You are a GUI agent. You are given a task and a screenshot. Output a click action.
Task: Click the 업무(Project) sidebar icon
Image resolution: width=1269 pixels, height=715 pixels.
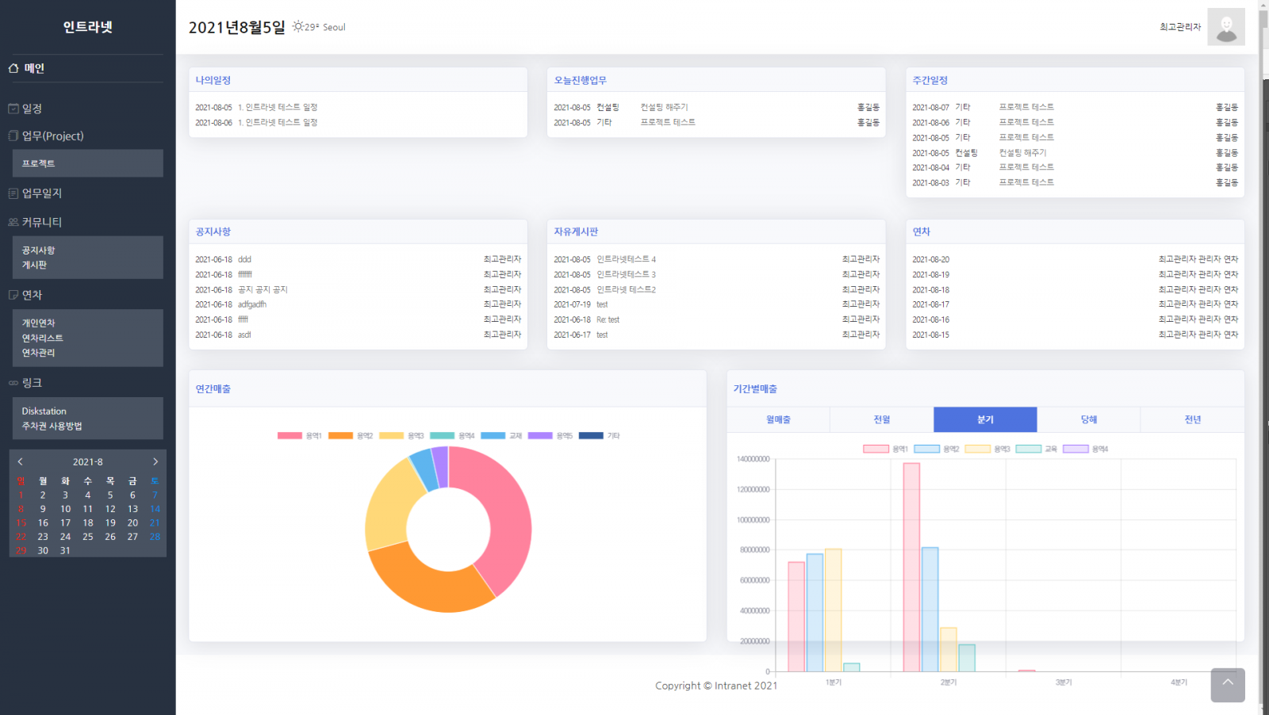13,136
